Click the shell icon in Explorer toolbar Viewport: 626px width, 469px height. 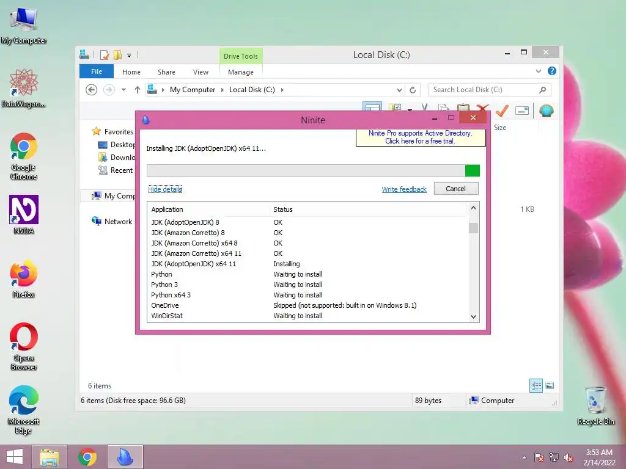[546, 111]
